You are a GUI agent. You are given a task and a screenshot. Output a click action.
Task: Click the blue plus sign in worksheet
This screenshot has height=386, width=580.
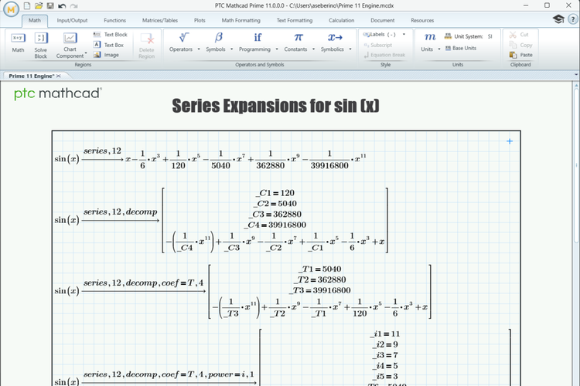click(510, 141)
